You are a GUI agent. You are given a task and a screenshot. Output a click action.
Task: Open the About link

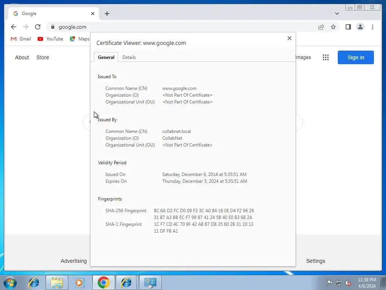[x=22, y=57]
